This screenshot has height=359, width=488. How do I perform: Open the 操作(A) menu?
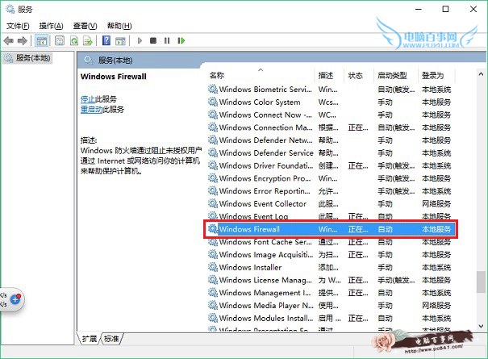tap(51, 26)
